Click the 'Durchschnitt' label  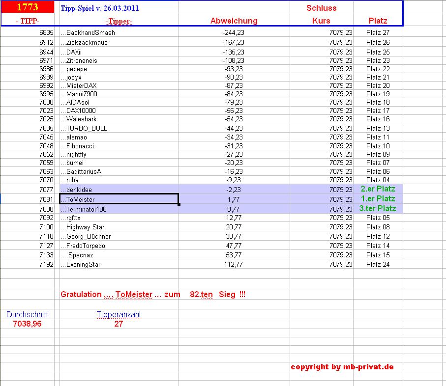(x=28, y=314)
